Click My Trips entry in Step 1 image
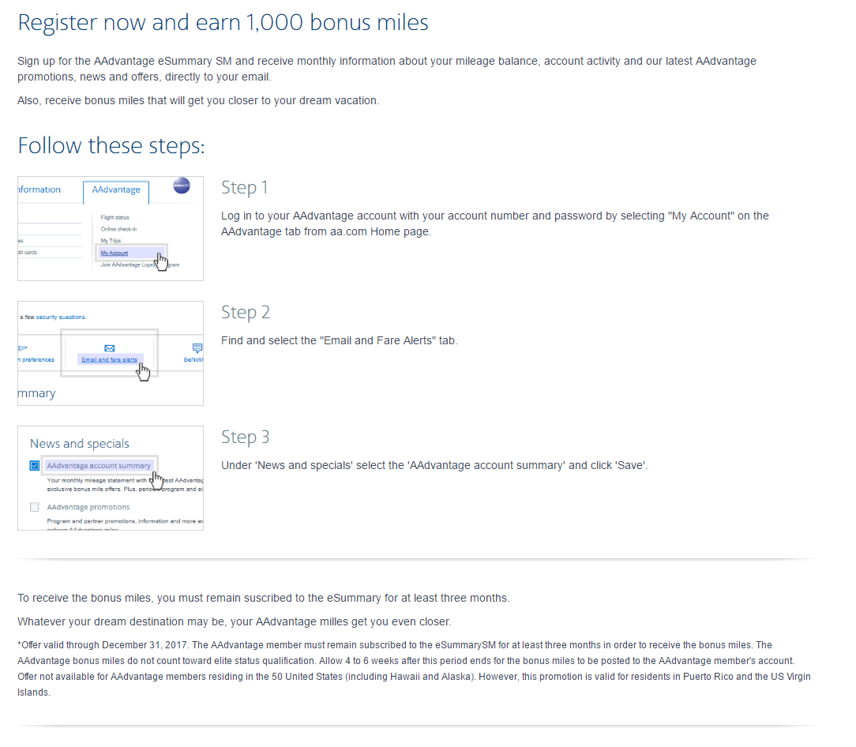 point(111,241)
